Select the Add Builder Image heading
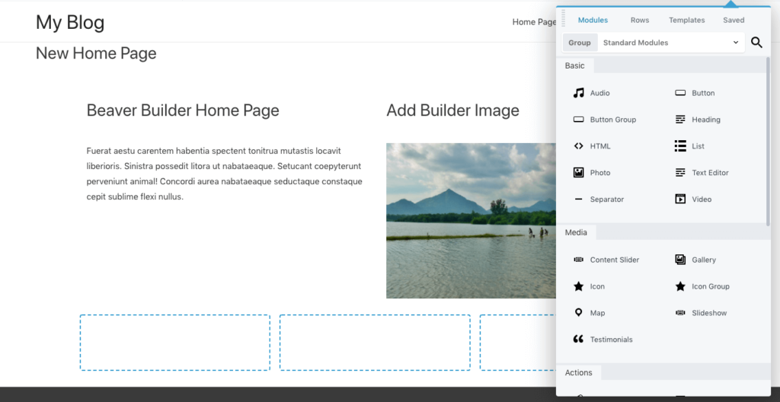780x402 pixels. (x=452, y=110)
